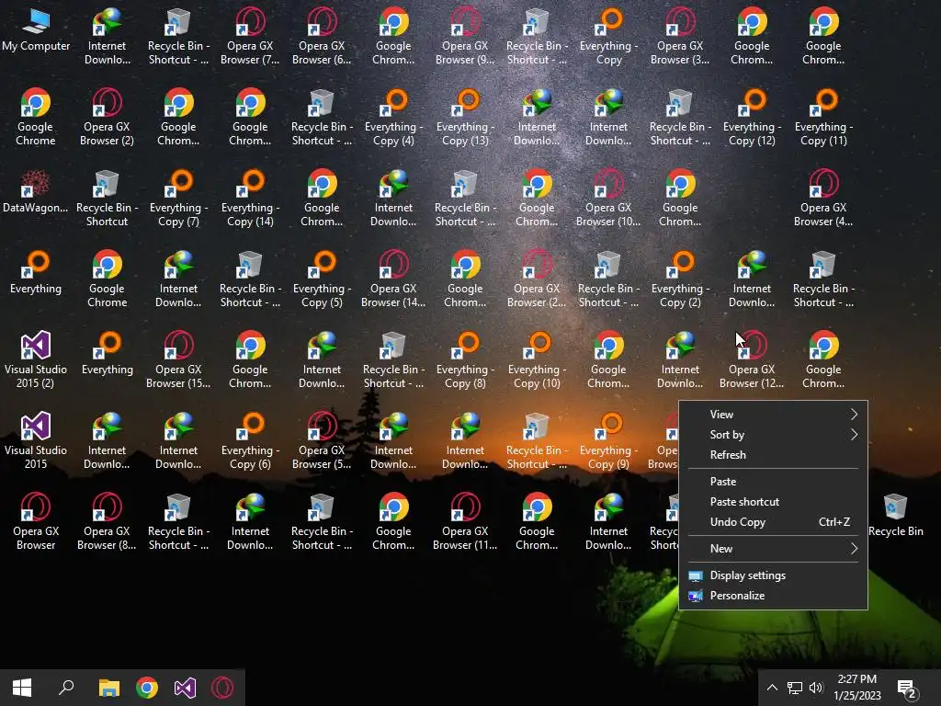
Task: Launch Google Chrome from the taskbar
Action: click(147, 688)
